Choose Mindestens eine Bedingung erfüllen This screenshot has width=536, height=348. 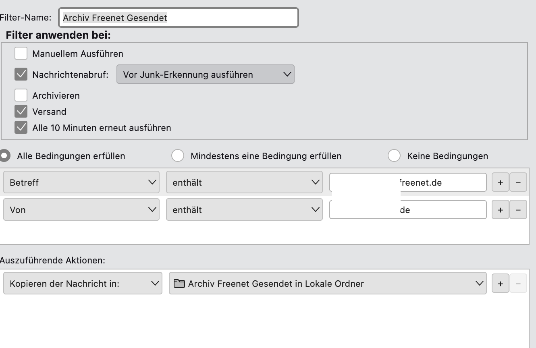pyautogui.click(x=178, y=156)
